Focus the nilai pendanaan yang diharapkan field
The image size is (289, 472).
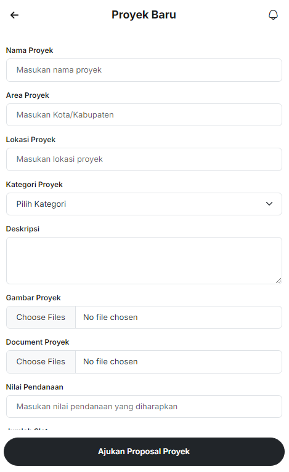coord(144,406)
